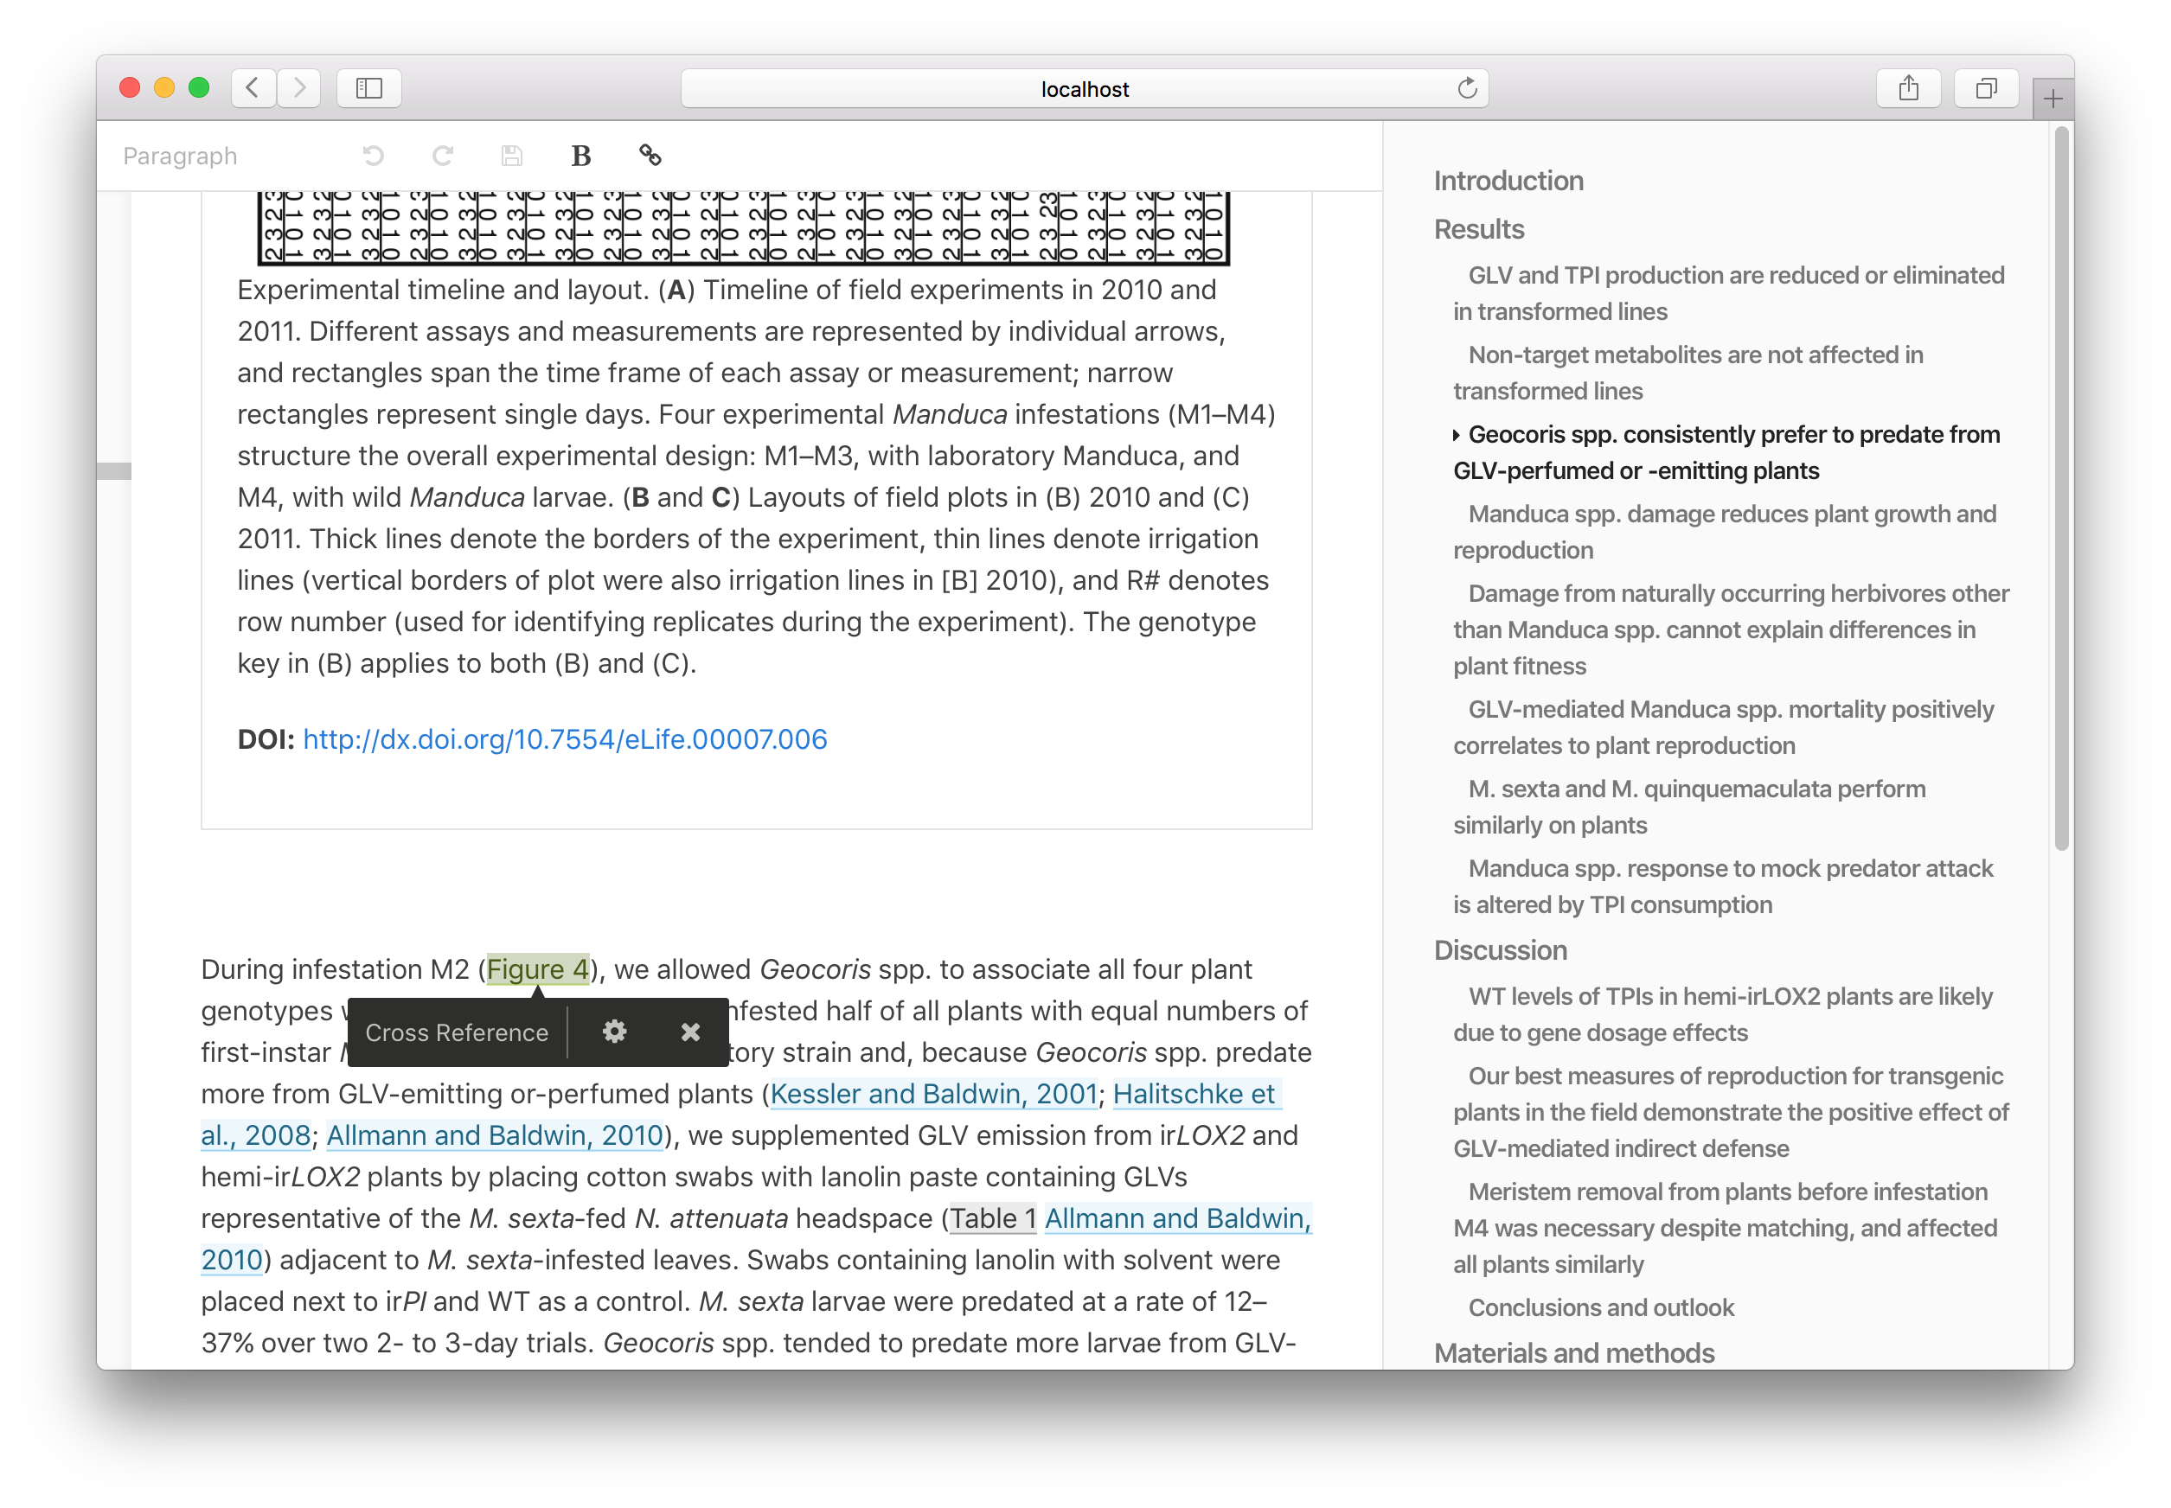Click the undo icon in editor toolbar

(x=374, y=156)
